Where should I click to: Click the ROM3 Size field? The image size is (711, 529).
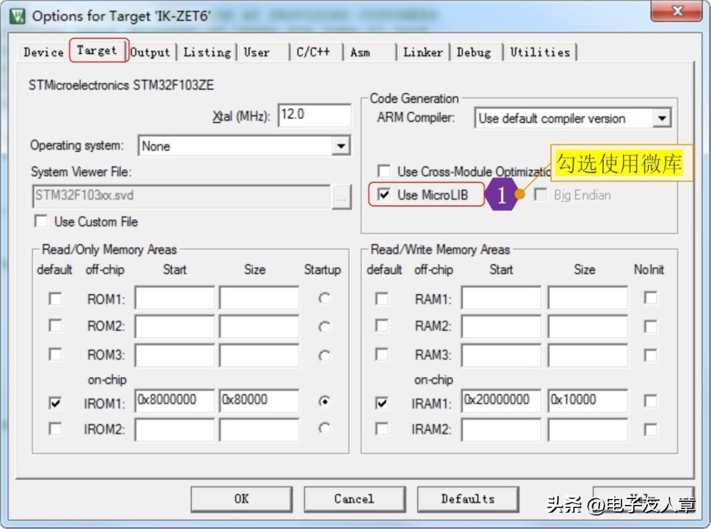coord(259,354)
